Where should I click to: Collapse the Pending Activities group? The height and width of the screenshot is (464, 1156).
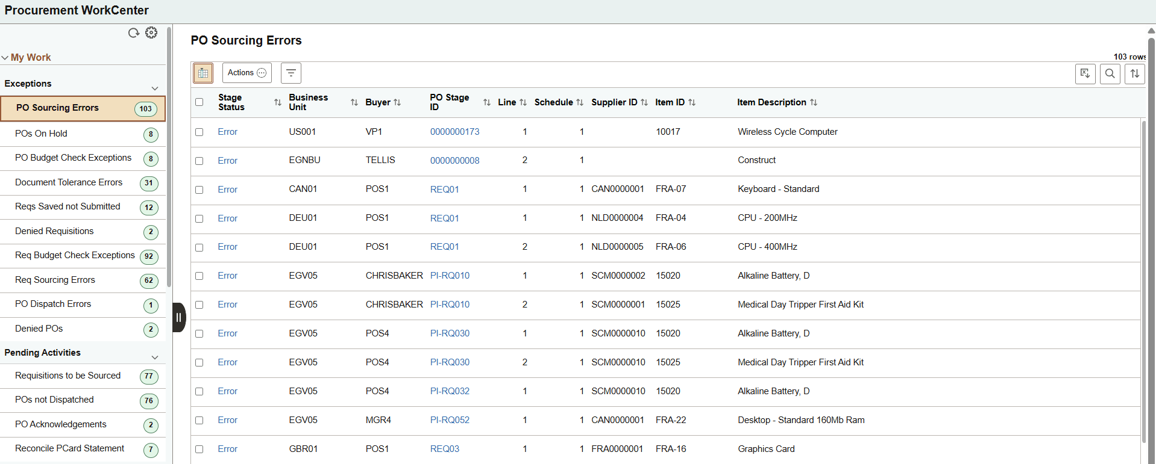[x=155, y=357]
